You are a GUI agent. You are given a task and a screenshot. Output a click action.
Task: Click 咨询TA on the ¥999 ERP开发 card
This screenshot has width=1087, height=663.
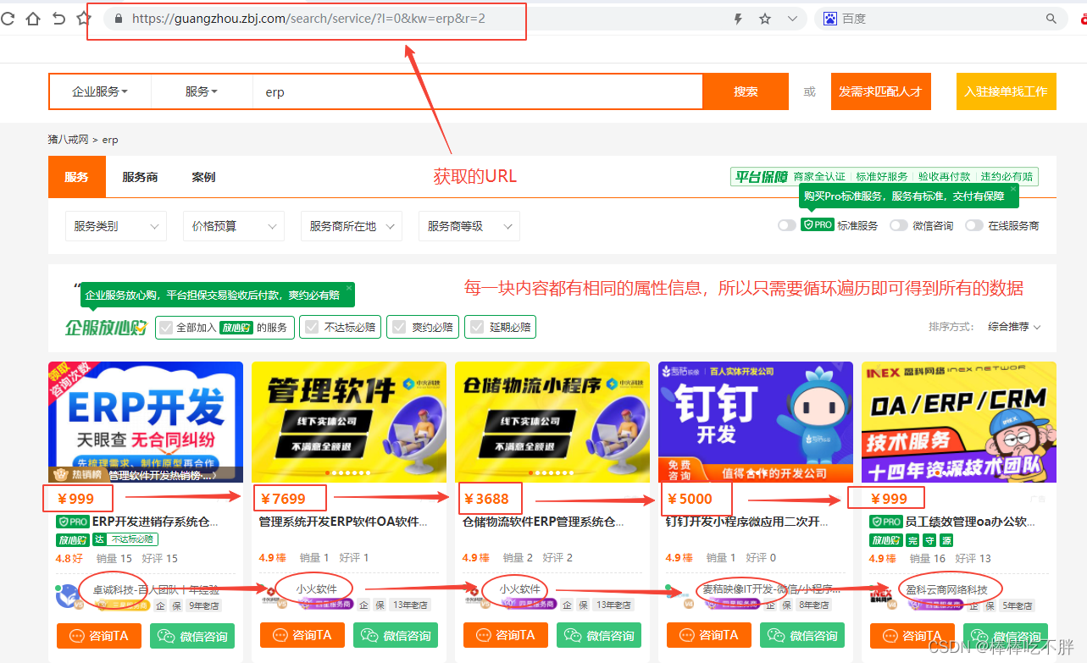tap(99, 635)
